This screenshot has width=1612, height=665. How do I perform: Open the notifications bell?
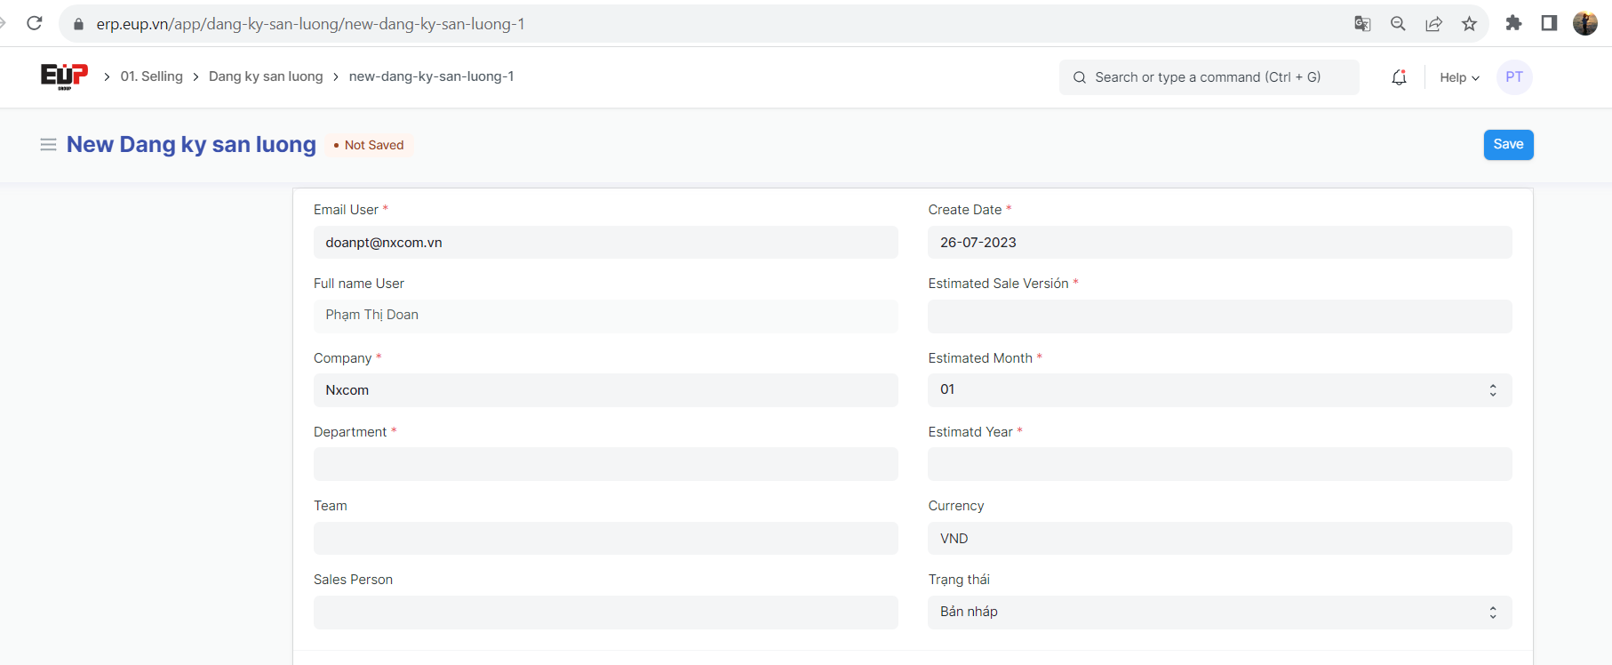[1399, 77]
